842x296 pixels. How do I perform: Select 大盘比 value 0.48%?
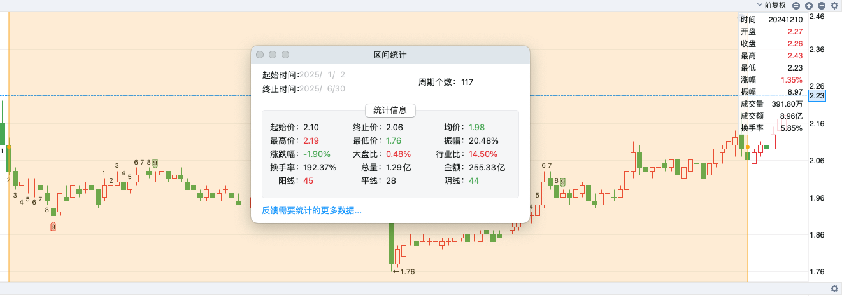click(x=399, y=154)
